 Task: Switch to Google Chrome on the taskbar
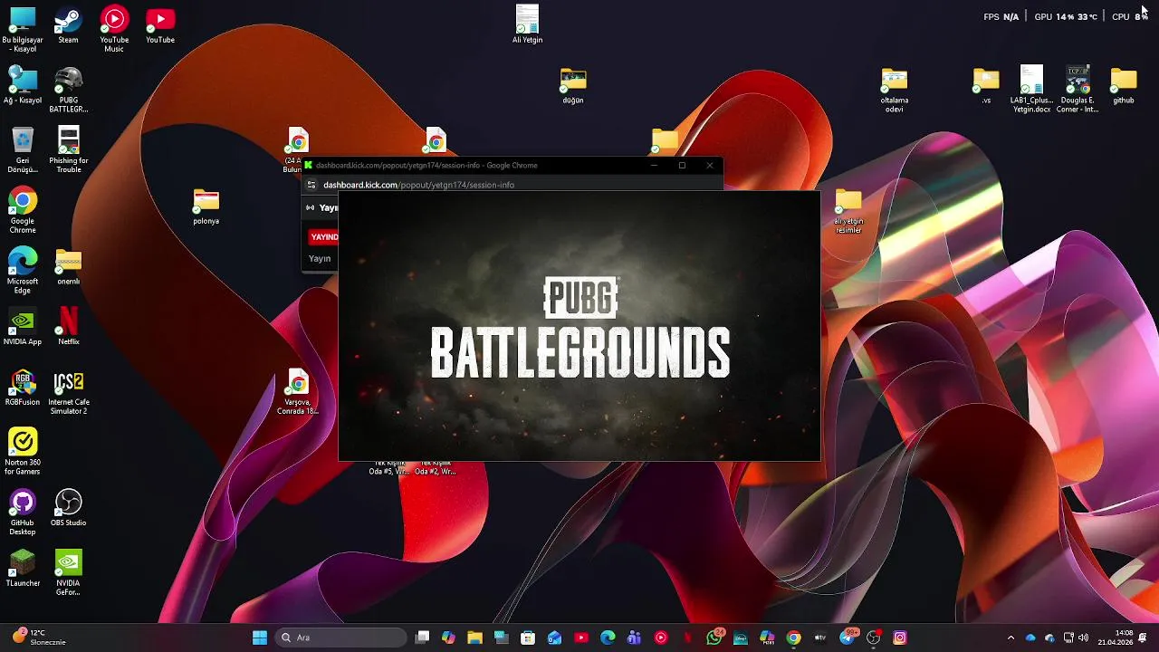pyautogui.click(x=794, y=638)
